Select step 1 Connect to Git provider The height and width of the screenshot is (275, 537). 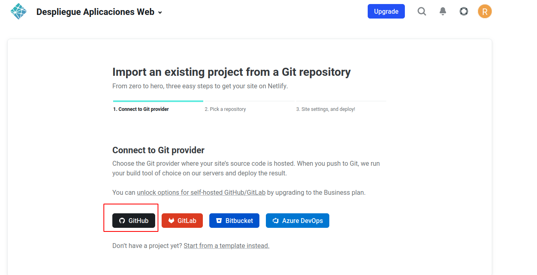(x=141, y=109)
